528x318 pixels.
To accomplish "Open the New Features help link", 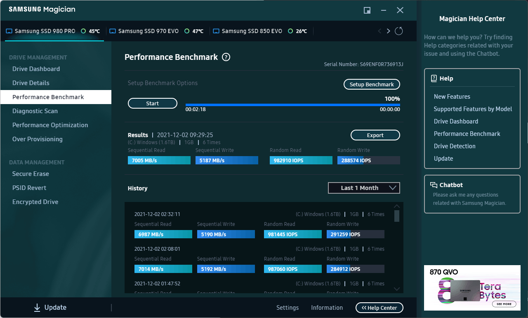I will (x=452, y=97).
